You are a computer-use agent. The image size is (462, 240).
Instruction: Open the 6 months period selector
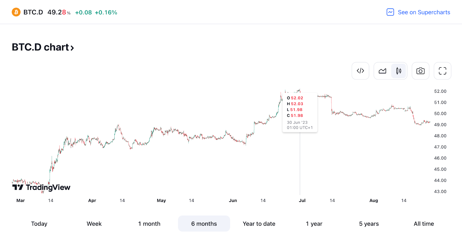204,224
